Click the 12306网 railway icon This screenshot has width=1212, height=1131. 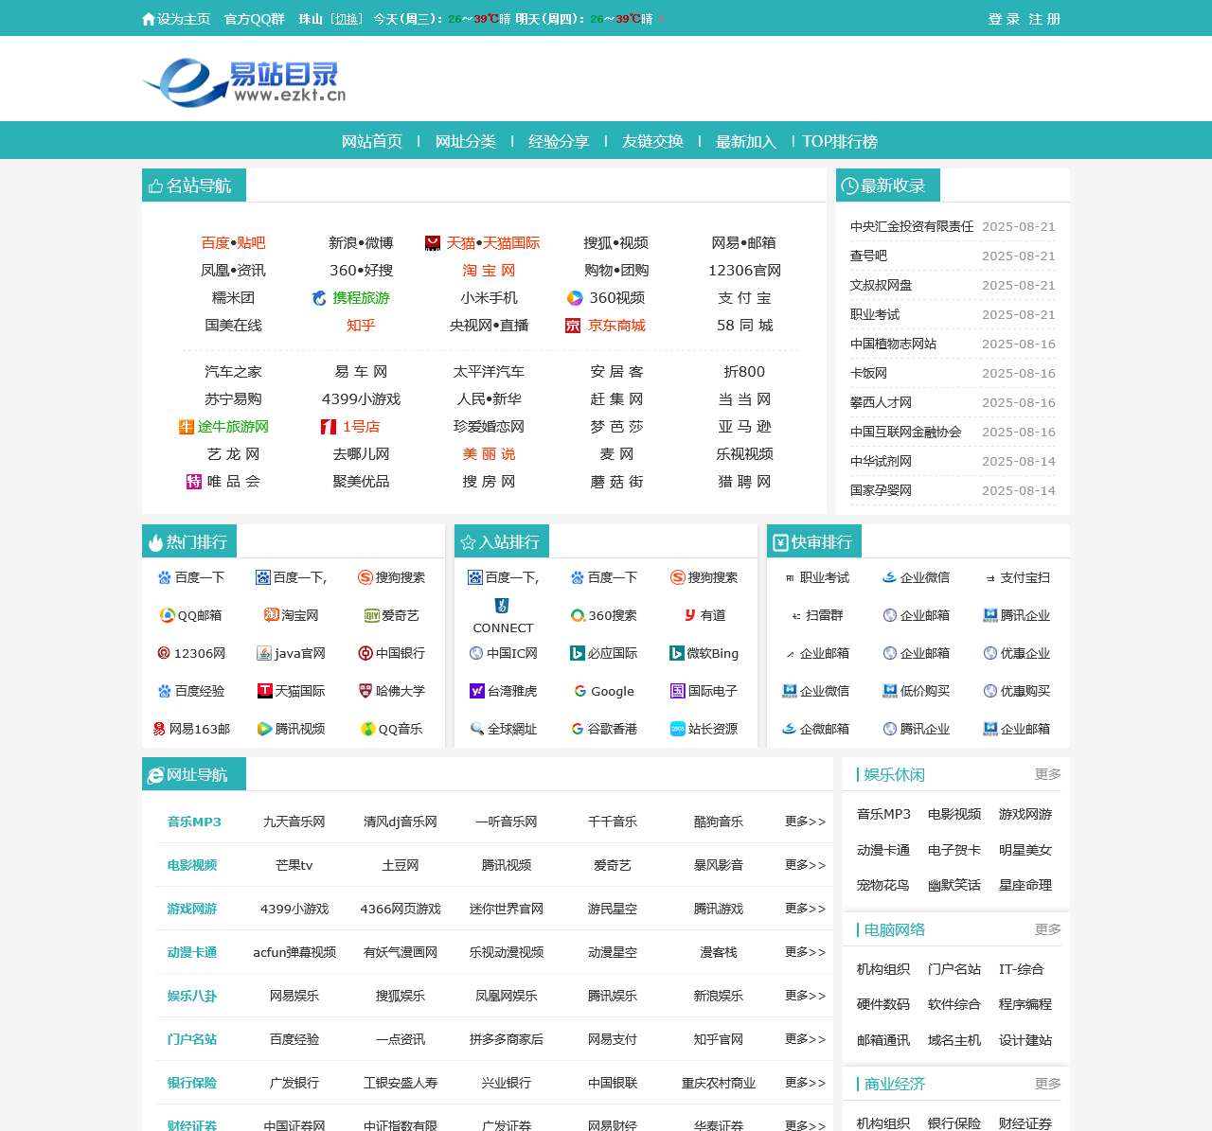pyautogui.click(x=164, y=653)
